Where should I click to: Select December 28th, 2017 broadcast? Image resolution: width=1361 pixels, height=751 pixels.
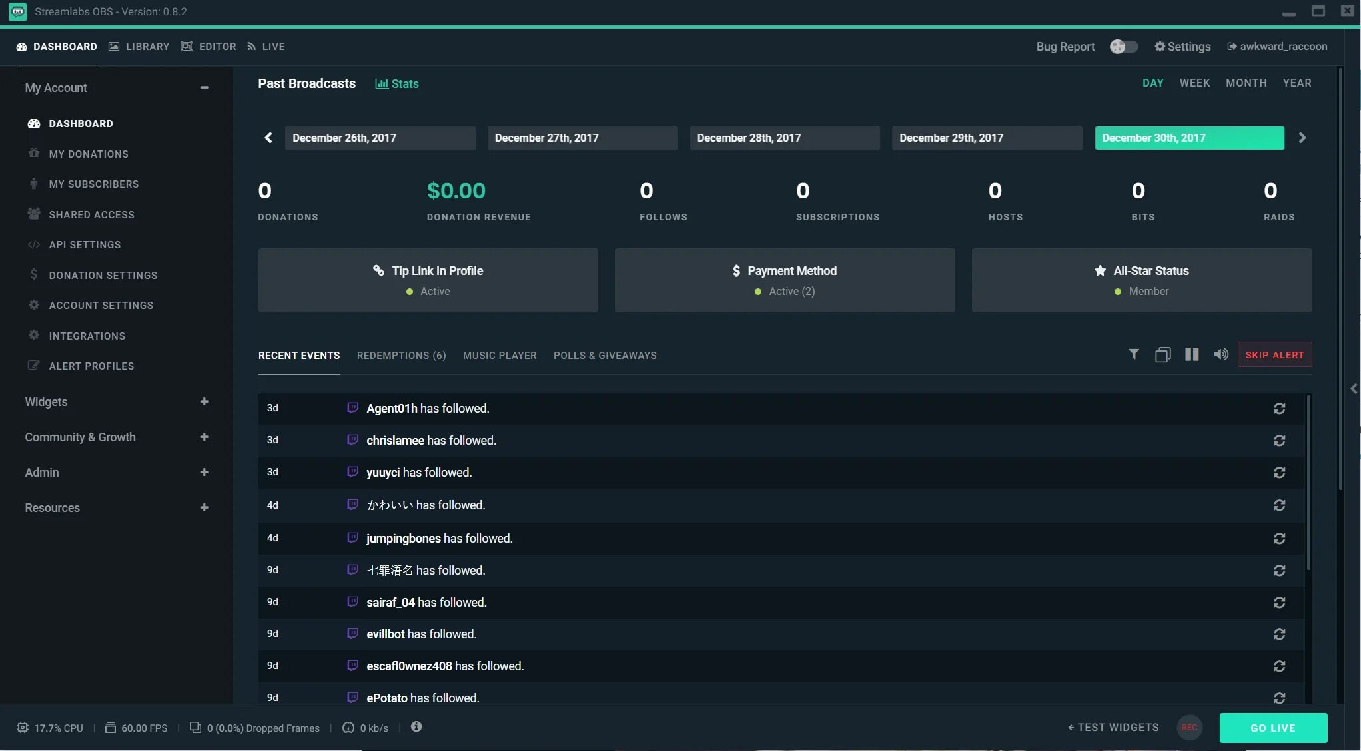point(784,138)
